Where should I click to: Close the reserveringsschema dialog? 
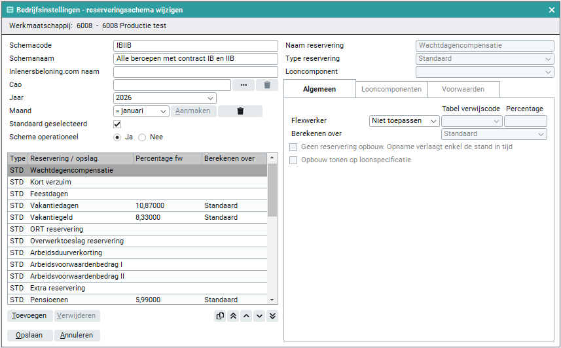(552, 10)
